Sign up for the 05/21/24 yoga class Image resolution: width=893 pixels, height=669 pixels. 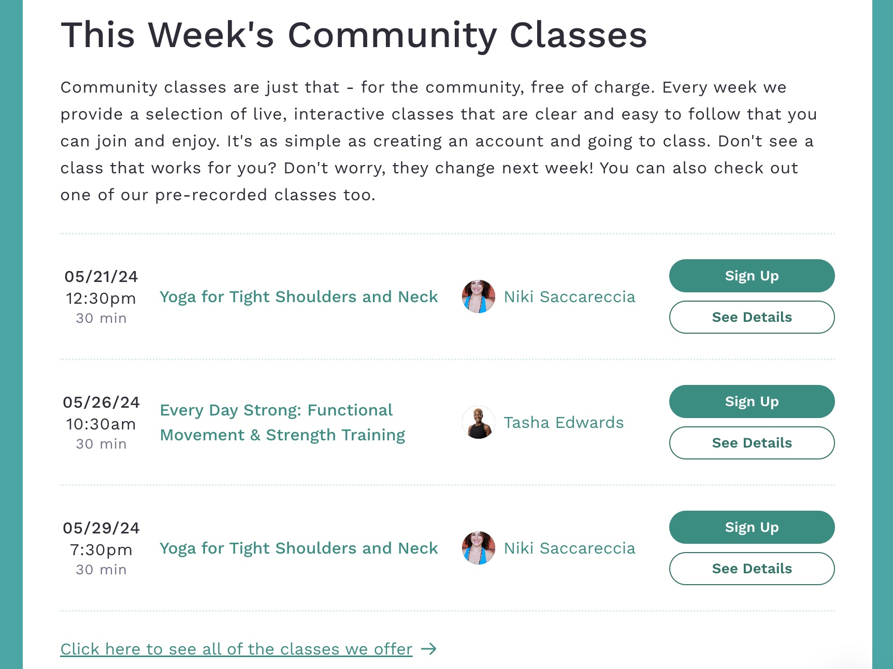(752, 276)
